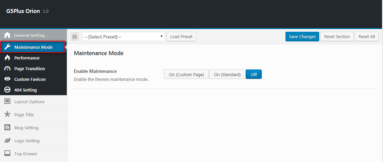The width and height of the screenshot is (383, 162).
Task: Click the minus-circle icon for 404 Setting
Action: point(8,90)
